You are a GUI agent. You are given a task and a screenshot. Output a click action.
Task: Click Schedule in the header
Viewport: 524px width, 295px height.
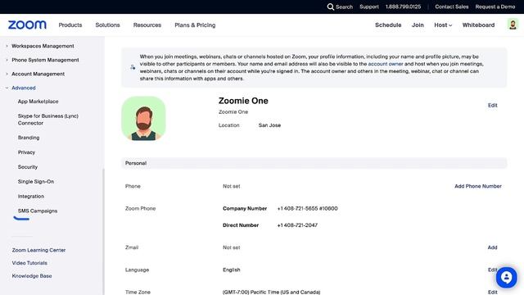(x=388, y=25)
